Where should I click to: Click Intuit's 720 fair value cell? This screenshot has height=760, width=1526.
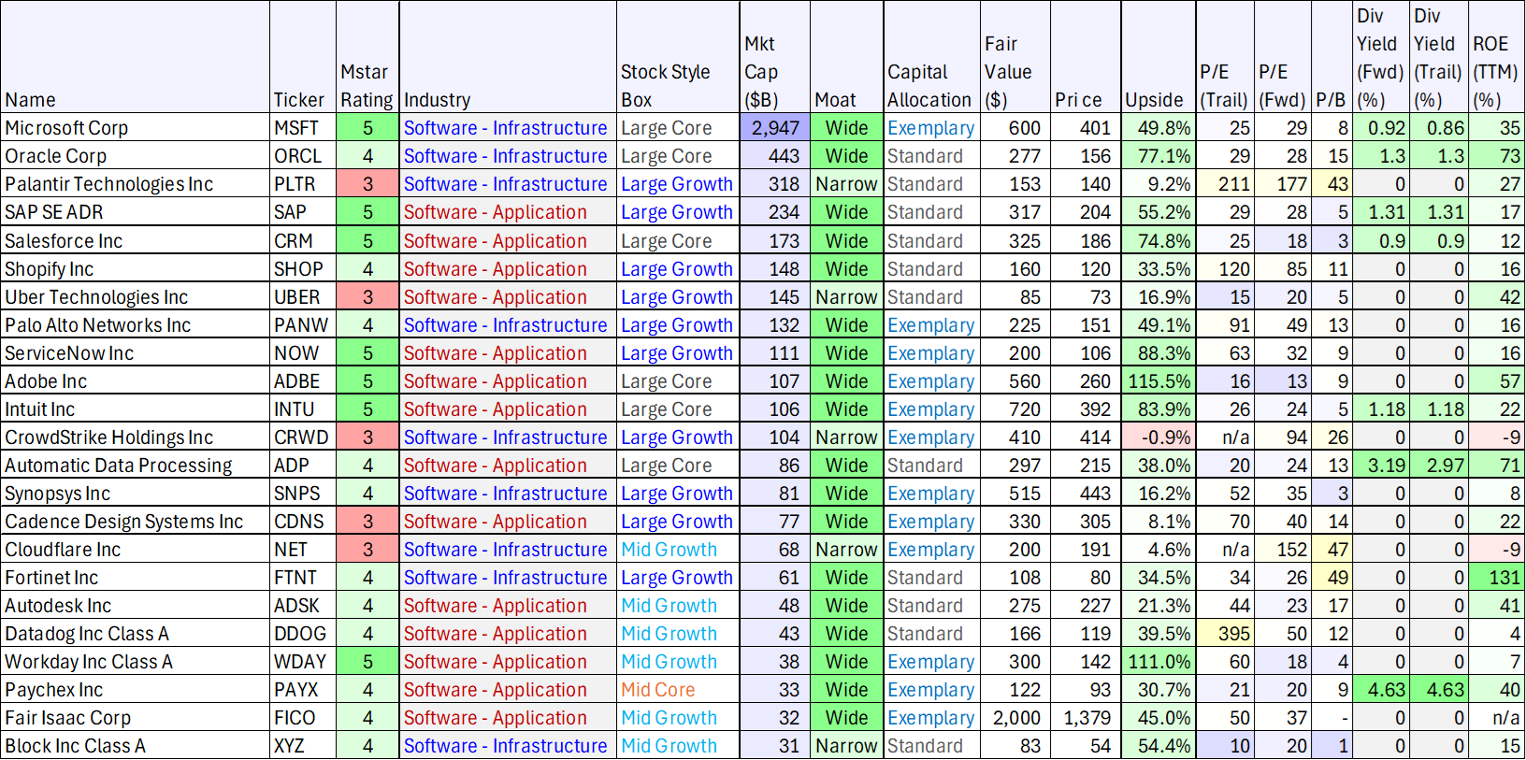(x=1015, y=409)
